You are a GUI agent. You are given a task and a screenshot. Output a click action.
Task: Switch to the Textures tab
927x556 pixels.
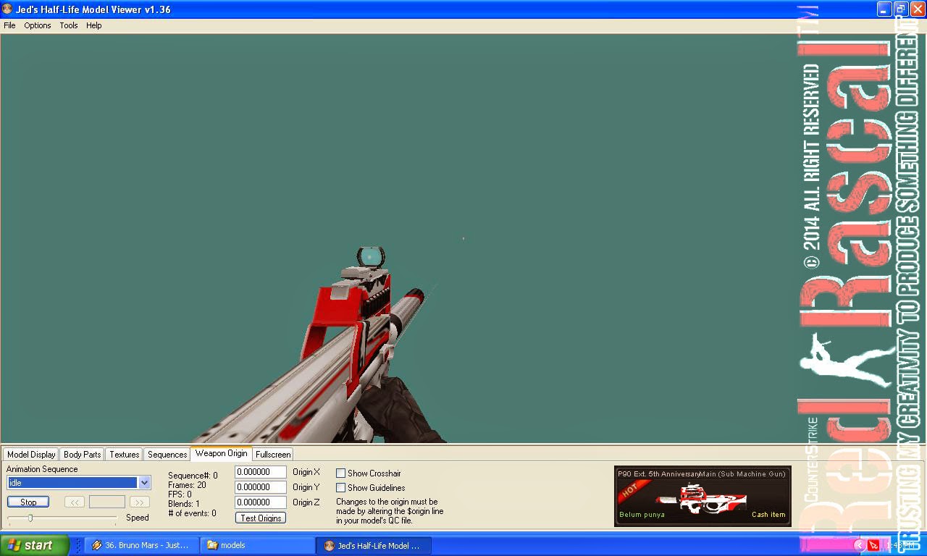coord(124,455)
